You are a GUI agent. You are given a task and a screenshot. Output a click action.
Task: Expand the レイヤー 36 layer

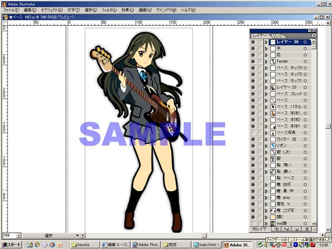(266, 42)
